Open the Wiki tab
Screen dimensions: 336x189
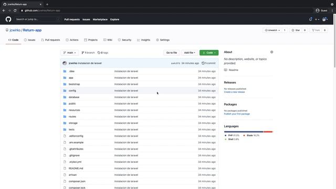(108, 40)
